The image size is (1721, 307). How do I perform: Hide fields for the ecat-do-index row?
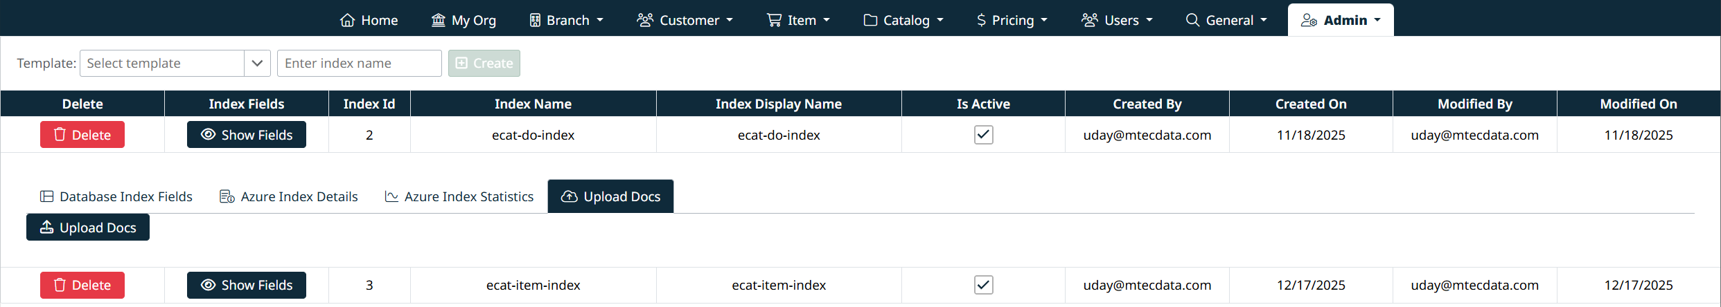[246, 135]
